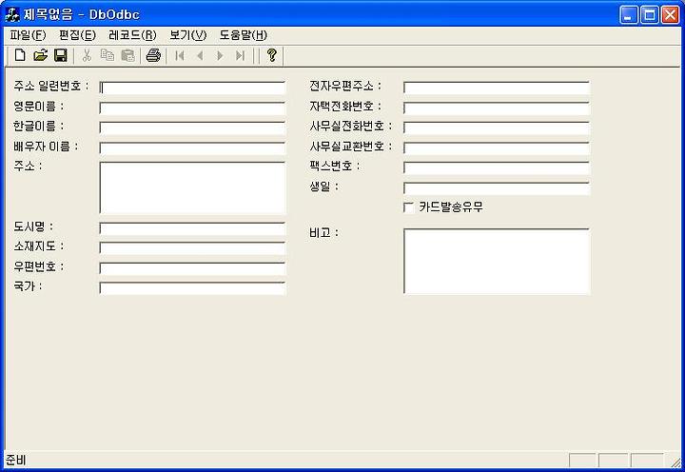Click the 비고 multiline text box
685x472 pixels.
(x=497, y=262)
